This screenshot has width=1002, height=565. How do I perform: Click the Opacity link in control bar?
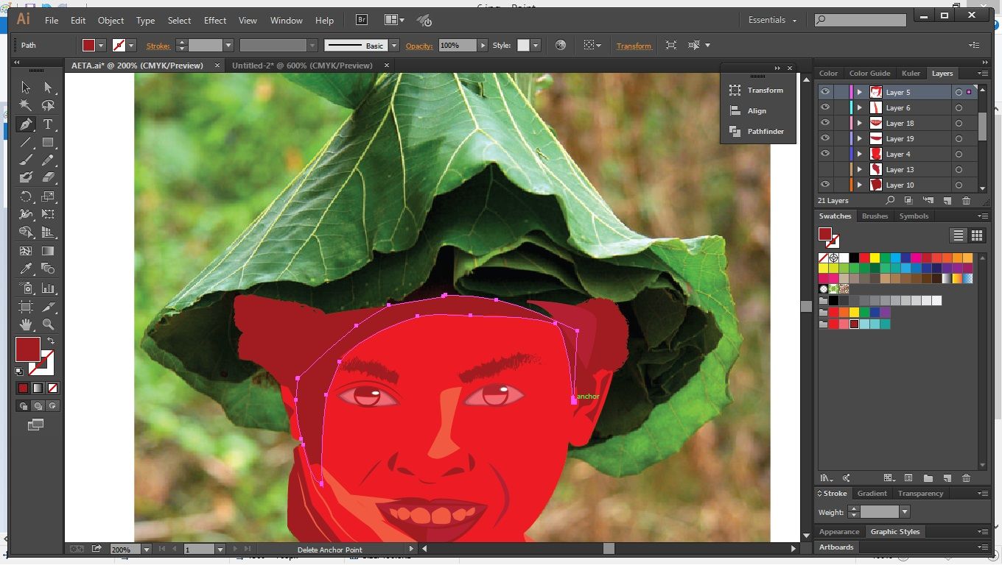click(419, 46)
